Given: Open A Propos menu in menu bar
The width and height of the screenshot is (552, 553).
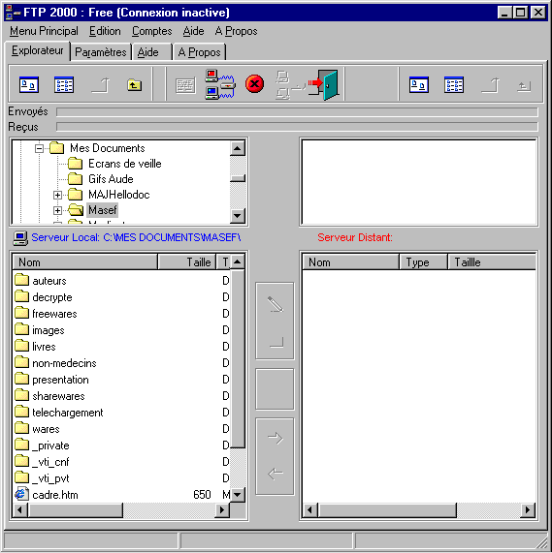Looking at the screenshot, I should coord(236,31).
